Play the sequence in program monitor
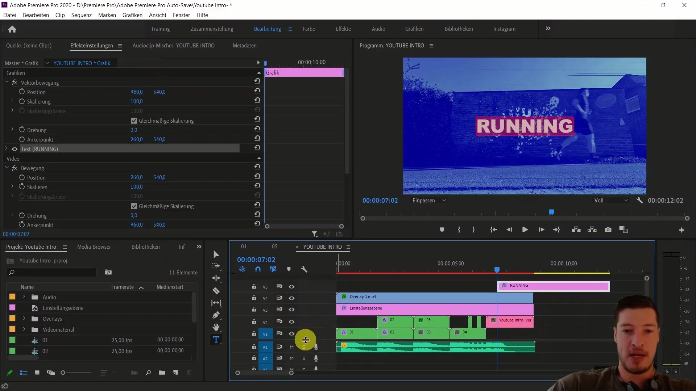The height and width of the screenshot is (391, 696). [x=525, y=230]
